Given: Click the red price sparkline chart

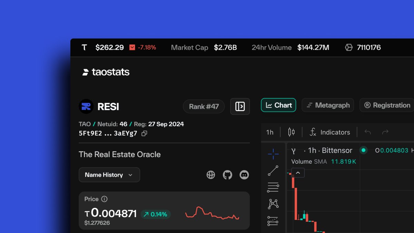Looking at the screenshot, I should coord(212,213).
